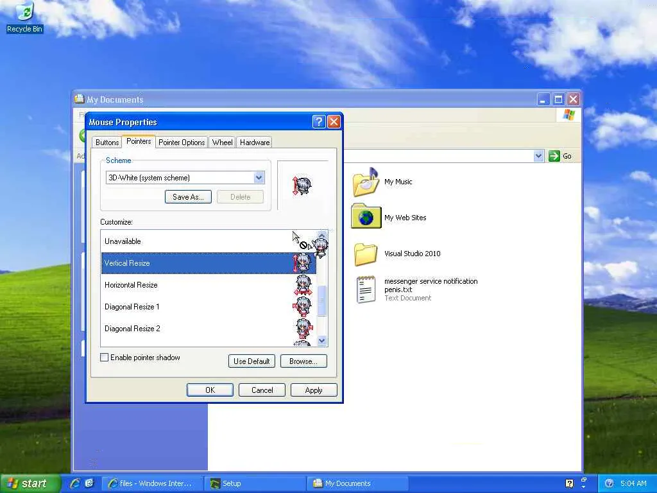Select the Diagonal Resize 1 row
The height and width of the screenshot is (493, 657).
click(x=209, y=307)
